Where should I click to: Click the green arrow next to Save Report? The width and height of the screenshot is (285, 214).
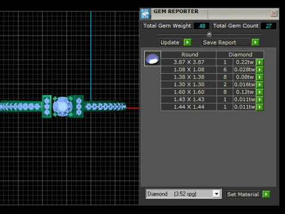[x=255, y=42]
